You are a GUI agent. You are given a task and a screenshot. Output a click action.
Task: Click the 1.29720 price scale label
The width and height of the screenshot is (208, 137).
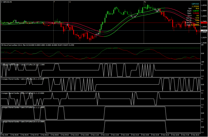(x=204, y=5)
